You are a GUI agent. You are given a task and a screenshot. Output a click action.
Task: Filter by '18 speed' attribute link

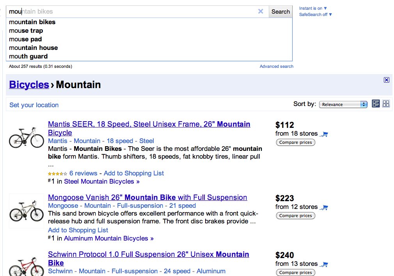(x=120, y=141)
